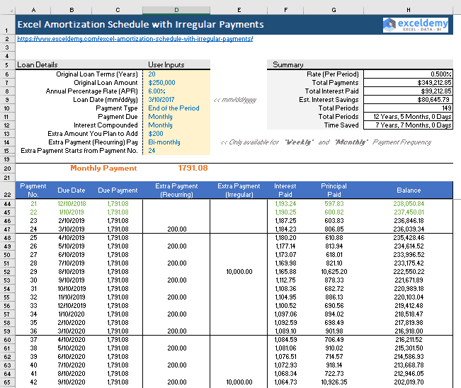This screenshot has width=461, height=388.
Task: Select column D header
Action: [176, 10]
